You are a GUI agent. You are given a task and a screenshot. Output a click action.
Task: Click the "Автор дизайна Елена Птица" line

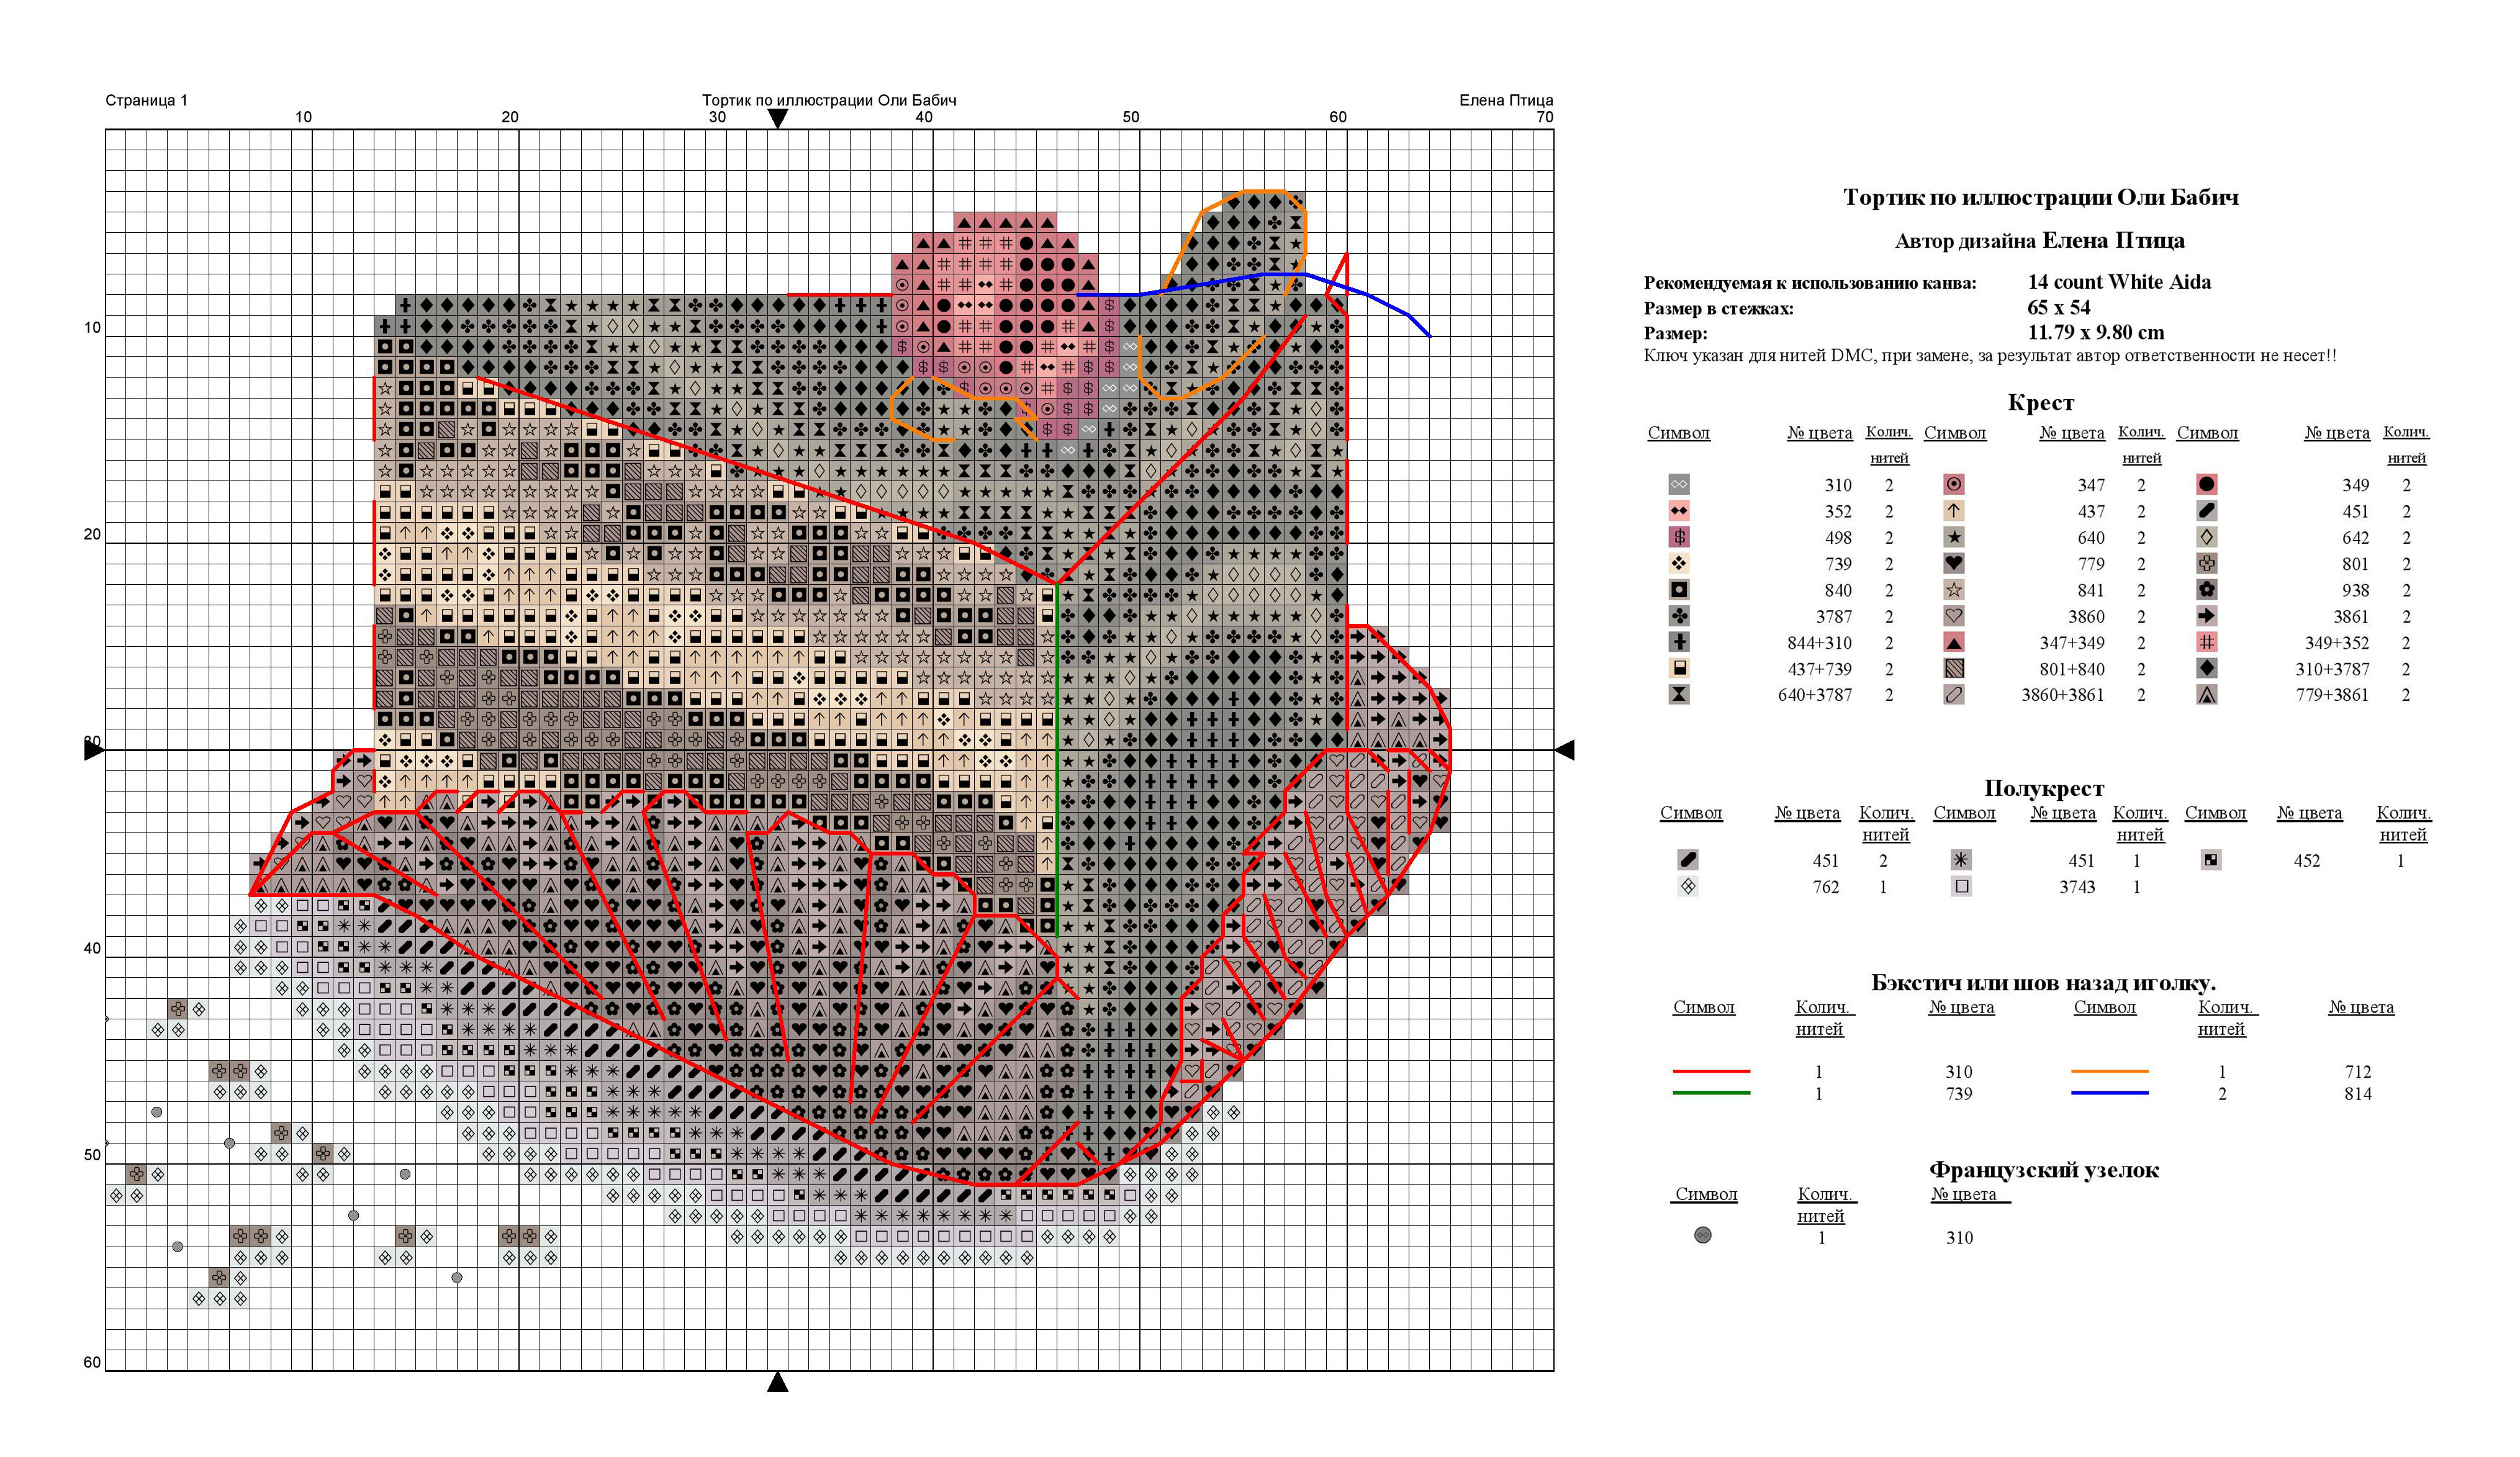2039,241
